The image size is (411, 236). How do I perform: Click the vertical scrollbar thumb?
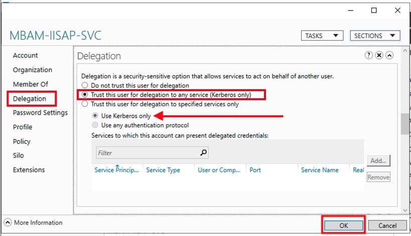tap(403, 124)
